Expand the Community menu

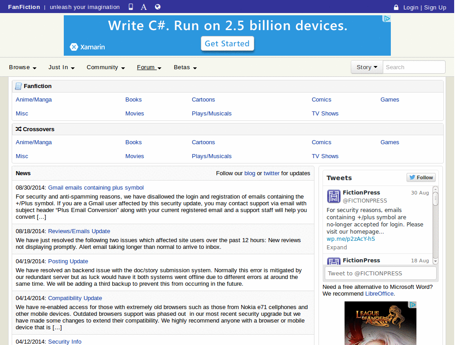[x=106, y=67]
